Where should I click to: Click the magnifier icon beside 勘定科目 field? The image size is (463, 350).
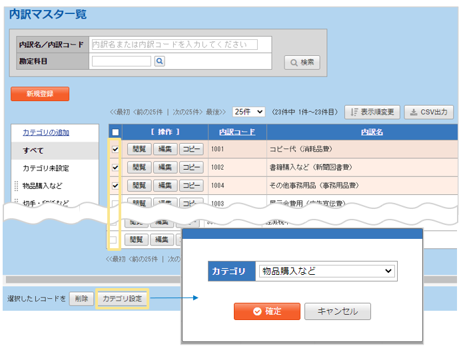click(x=160, y=61)
